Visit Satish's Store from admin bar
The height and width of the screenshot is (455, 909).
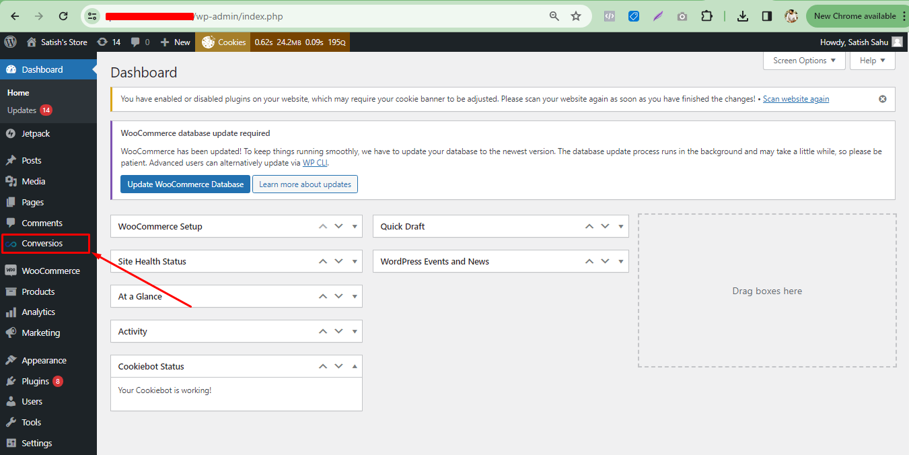tap(57, 42)
